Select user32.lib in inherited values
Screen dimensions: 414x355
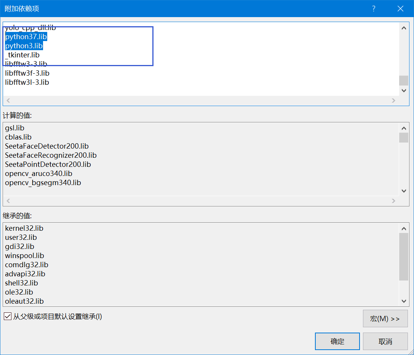pyautogui.click(x=21, y=237)
